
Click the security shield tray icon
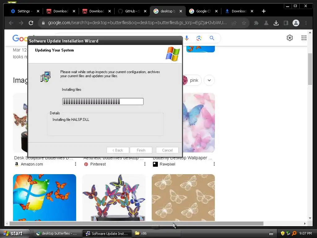tap(283, 233)
